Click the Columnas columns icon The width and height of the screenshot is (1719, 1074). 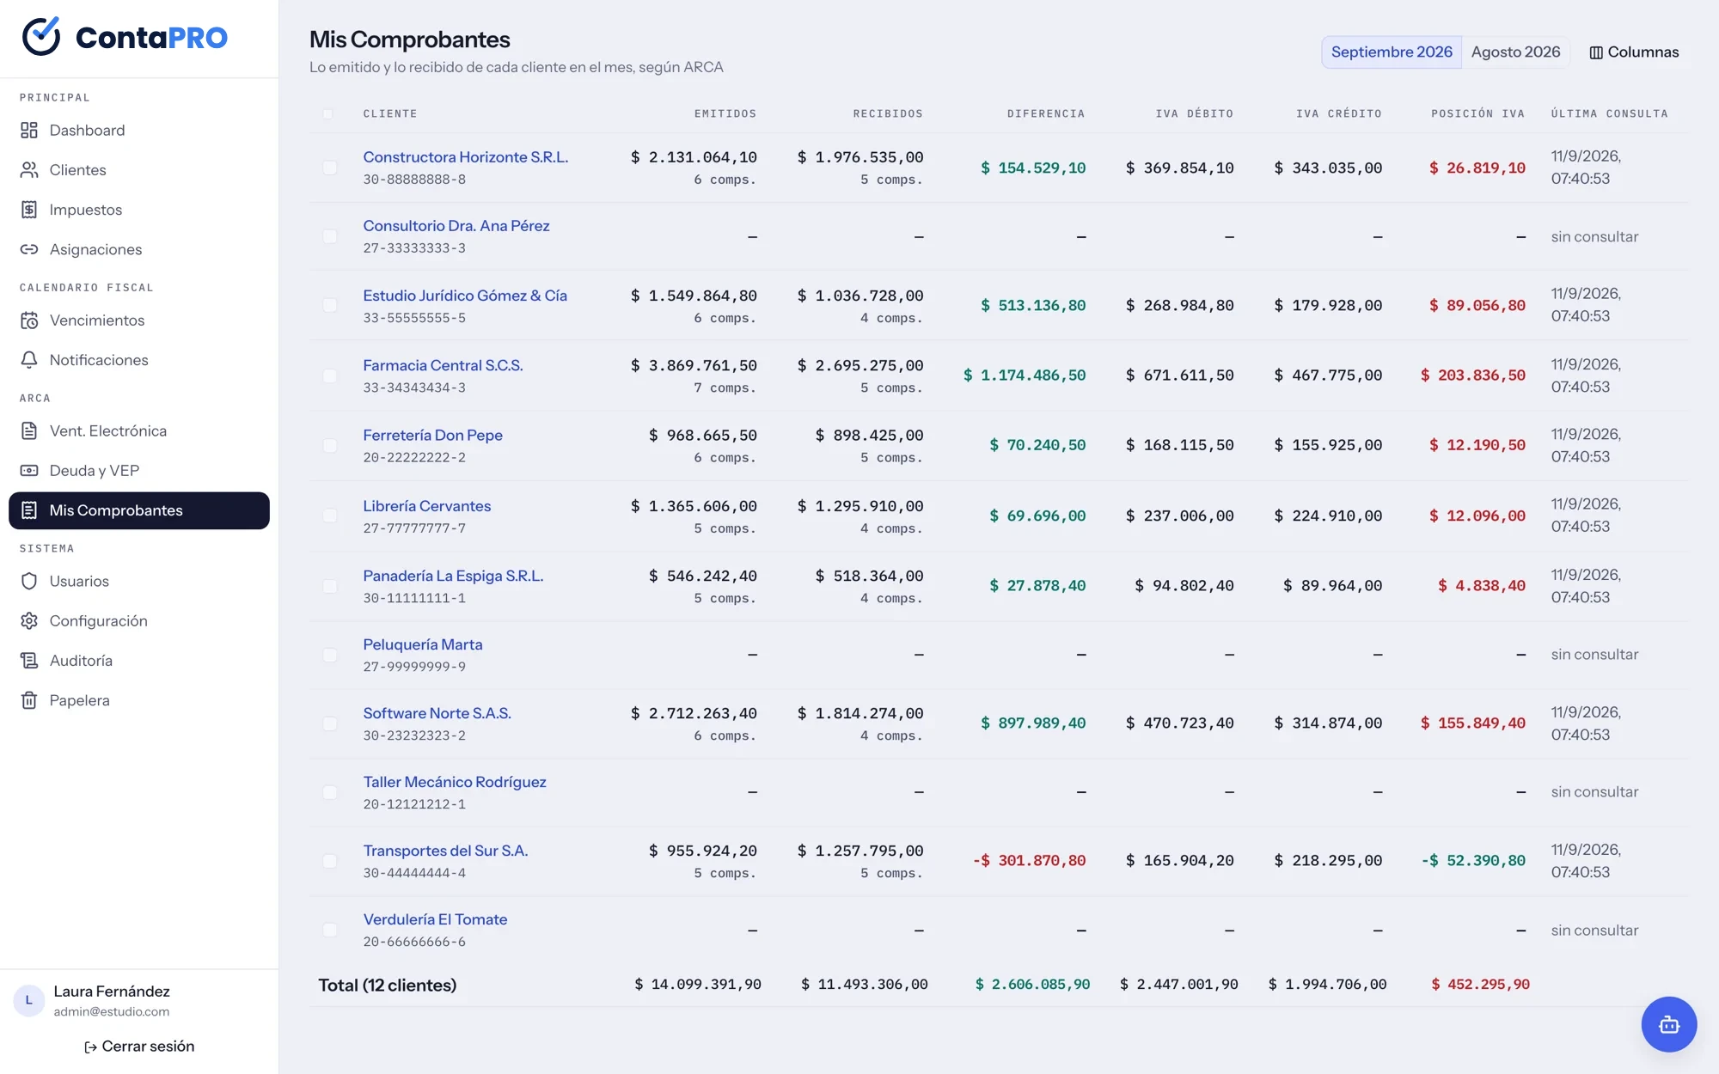click(x=1596, y=52)
